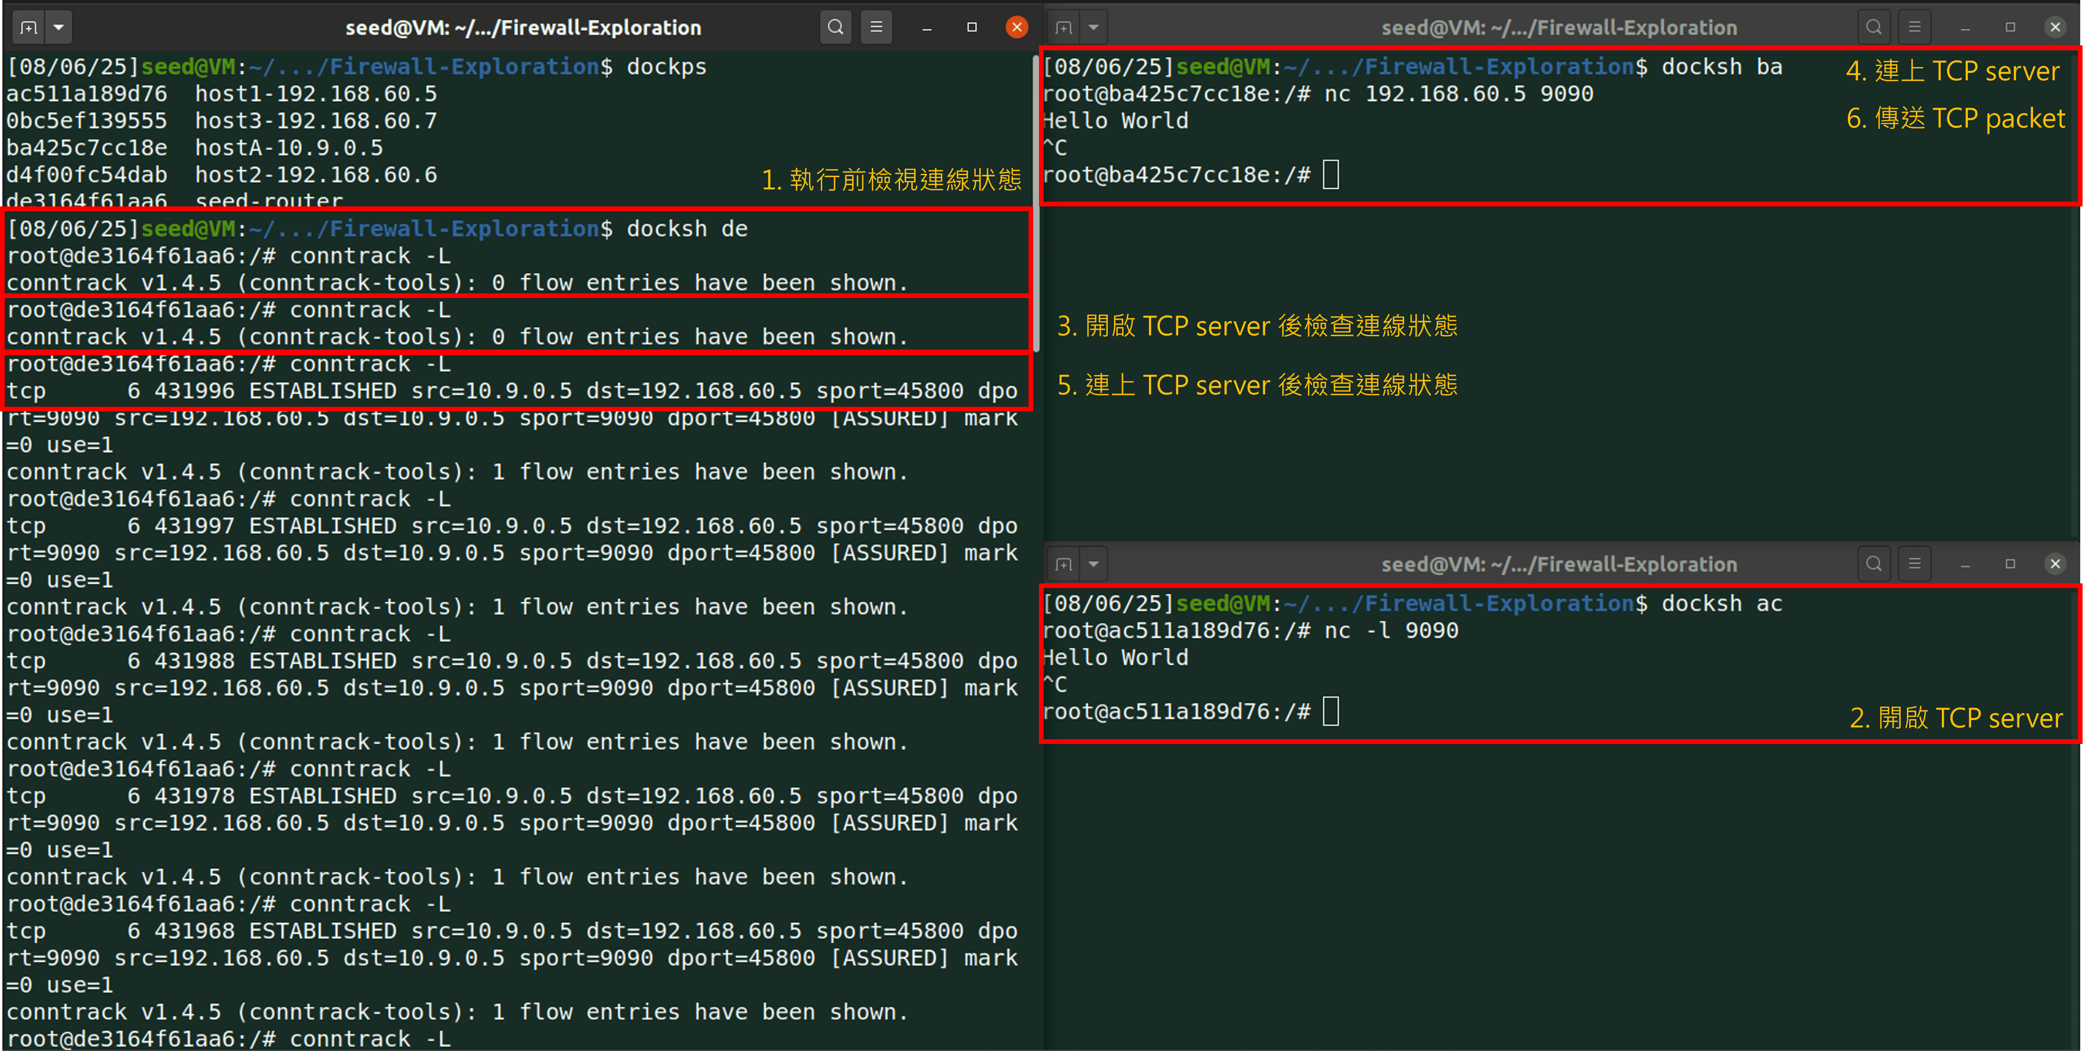Maximize the bottom-right terminal window

click(2009, 563)
